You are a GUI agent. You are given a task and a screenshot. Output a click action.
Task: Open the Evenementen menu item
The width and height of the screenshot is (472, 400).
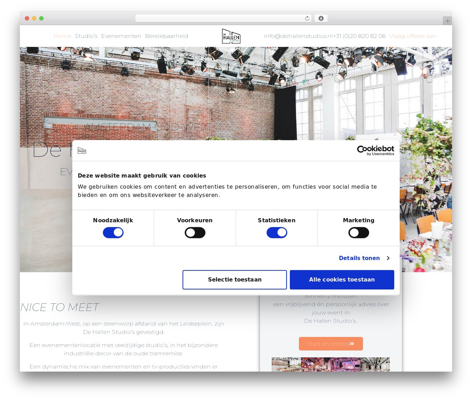pos(121,36)
